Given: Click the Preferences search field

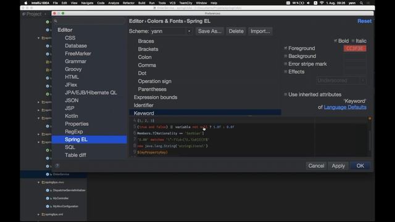Looking at the screenshot, I should pos(89,21).
